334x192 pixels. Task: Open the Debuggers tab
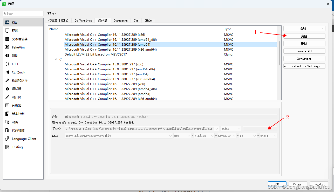(120, 20)
